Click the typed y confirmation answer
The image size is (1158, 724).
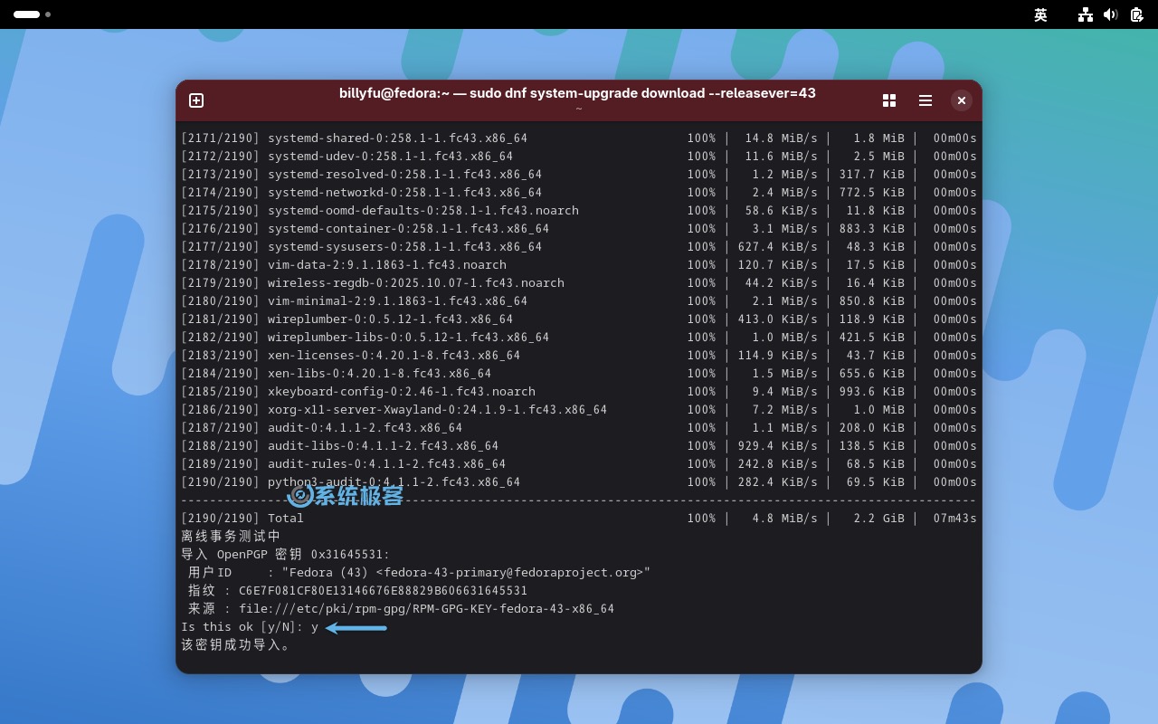coord(315,627)
